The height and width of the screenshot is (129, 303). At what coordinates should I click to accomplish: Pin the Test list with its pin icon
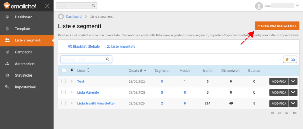coord(72,81)
